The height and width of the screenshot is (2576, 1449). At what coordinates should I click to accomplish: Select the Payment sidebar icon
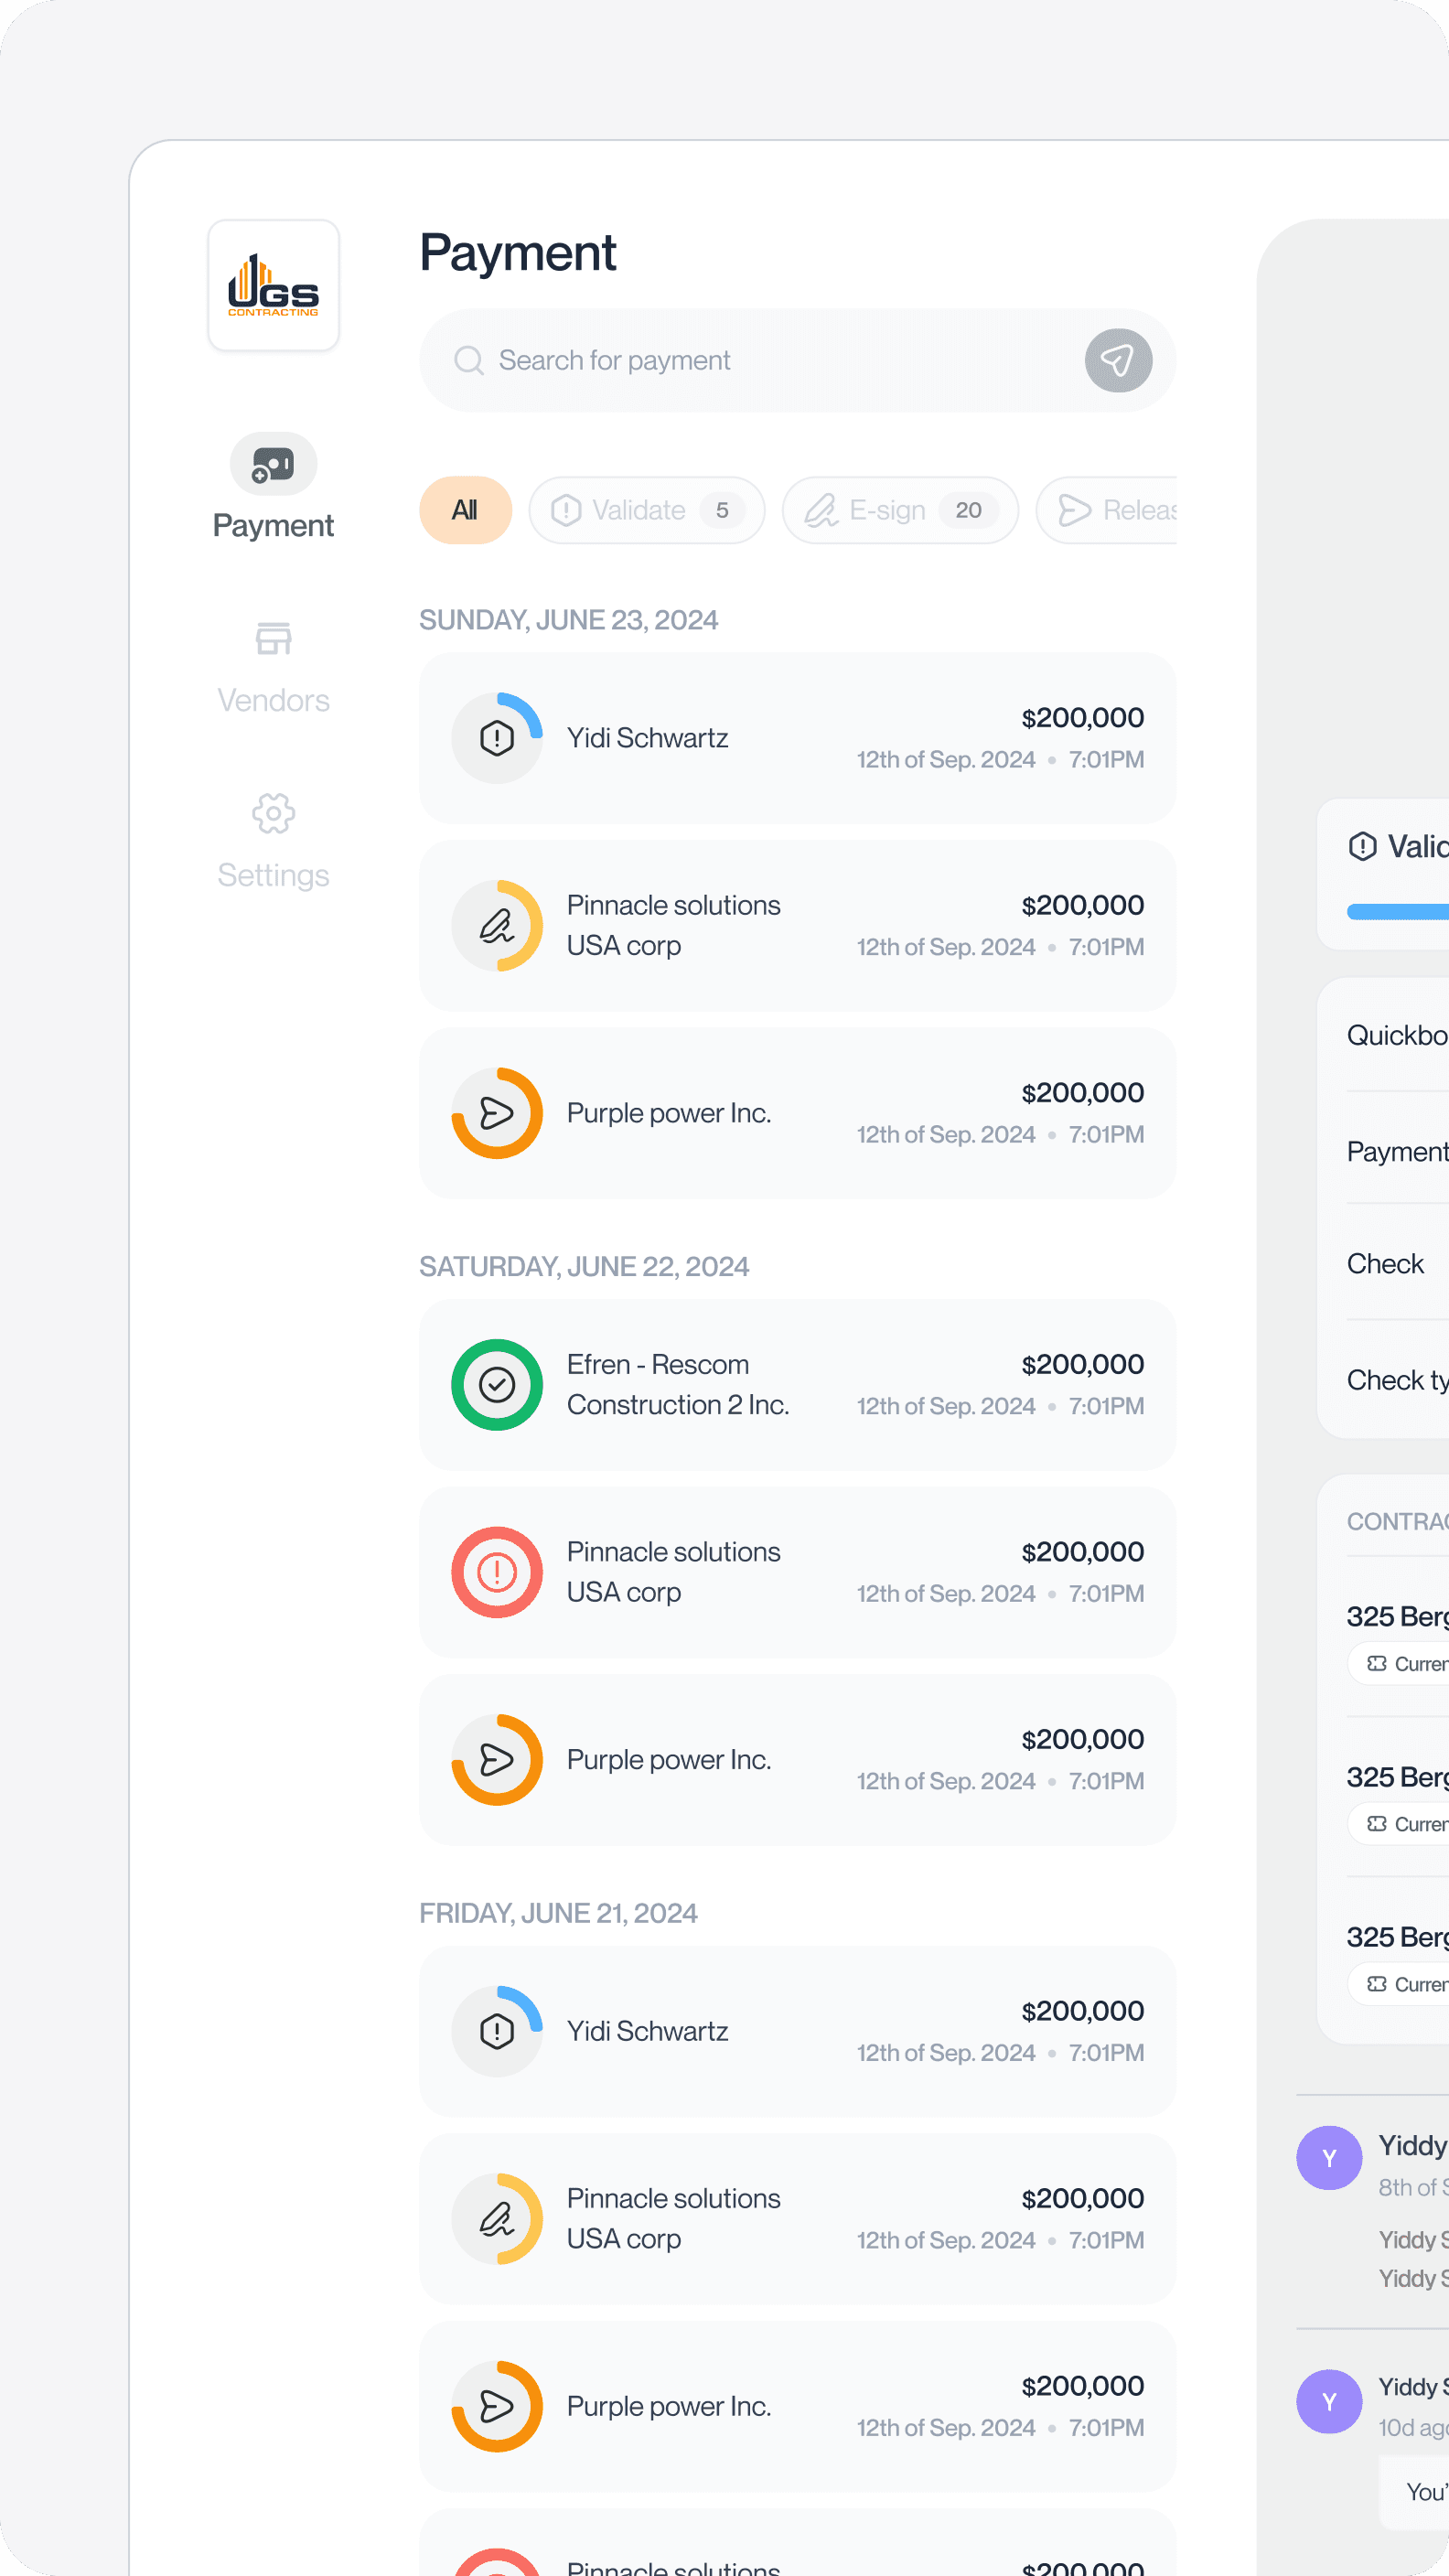point(273,464)
